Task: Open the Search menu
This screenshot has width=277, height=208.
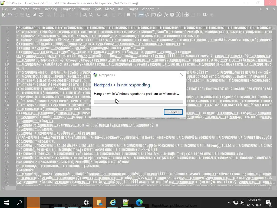Action: [x=24, y=9]
